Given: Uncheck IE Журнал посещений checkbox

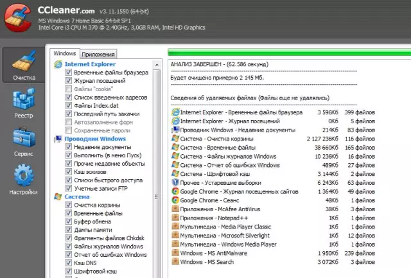Looking at the screenshot, I should pyautogui.click(x=69, y=81).
